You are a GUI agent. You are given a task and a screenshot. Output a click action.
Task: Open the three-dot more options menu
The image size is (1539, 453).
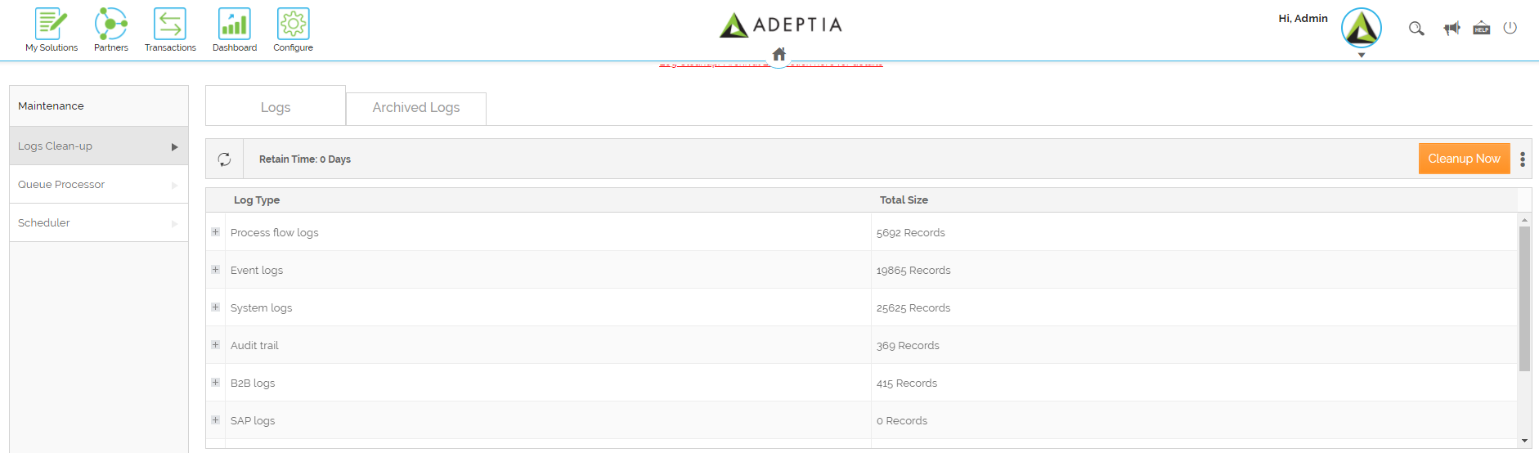pyautogui.click(x=1523, y=159)
